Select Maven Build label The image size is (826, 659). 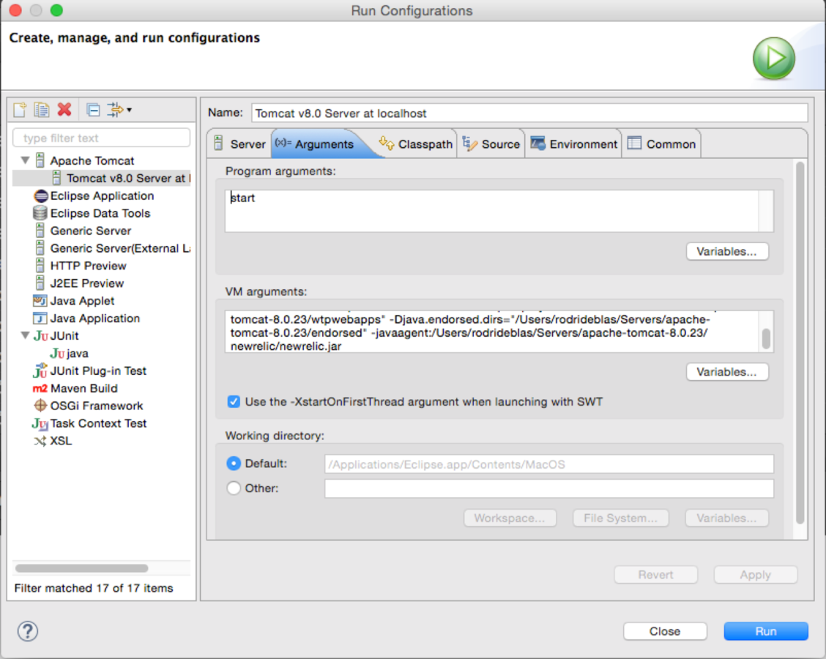83,388
